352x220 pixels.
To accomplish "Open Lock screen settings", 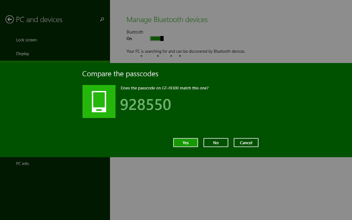I will [x=26, y=40].
